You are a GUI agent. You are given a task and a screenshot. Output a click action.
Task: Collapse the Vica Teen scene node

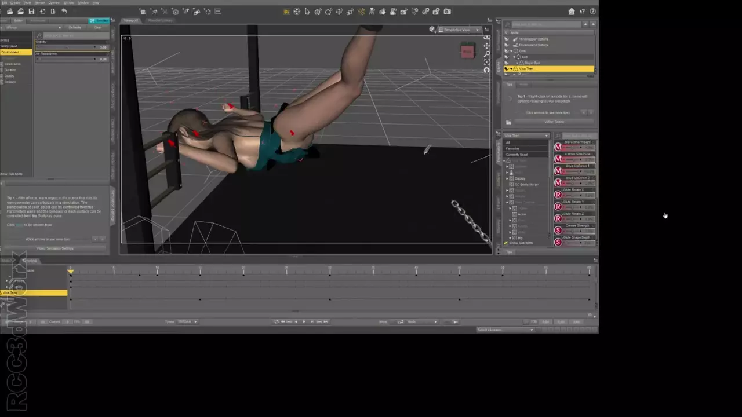[511, 69]
